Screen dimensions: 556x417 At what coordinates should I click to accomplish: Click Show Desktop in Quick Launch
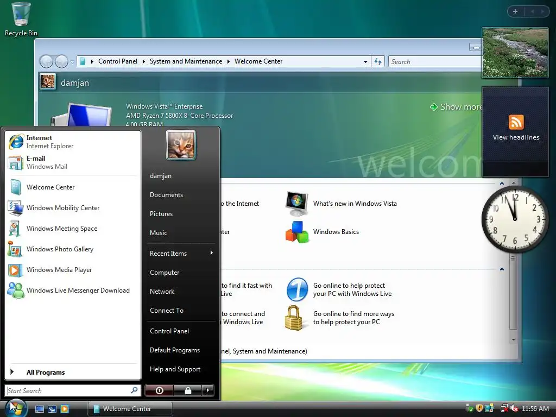pos(39,409)
